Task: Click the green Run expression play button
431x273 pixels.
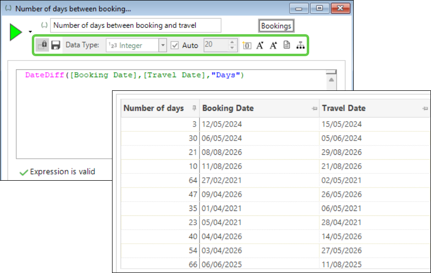Action: [16, 32]
